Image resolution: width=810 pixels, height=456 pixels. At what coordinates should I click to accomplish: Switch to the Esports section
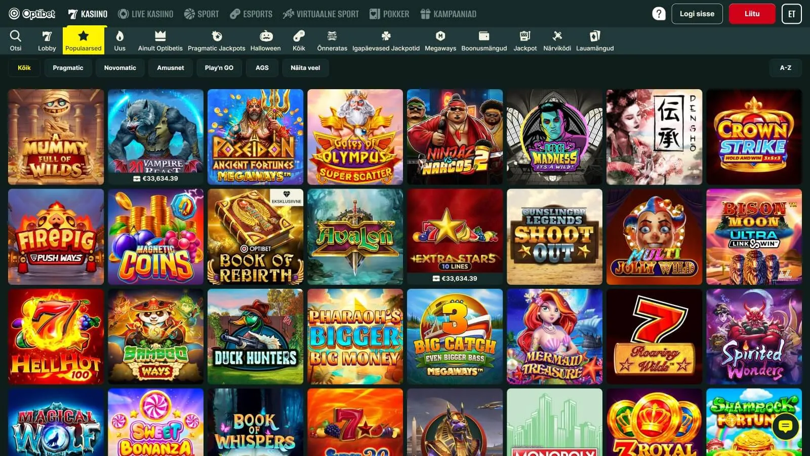(x=251, y=14)
